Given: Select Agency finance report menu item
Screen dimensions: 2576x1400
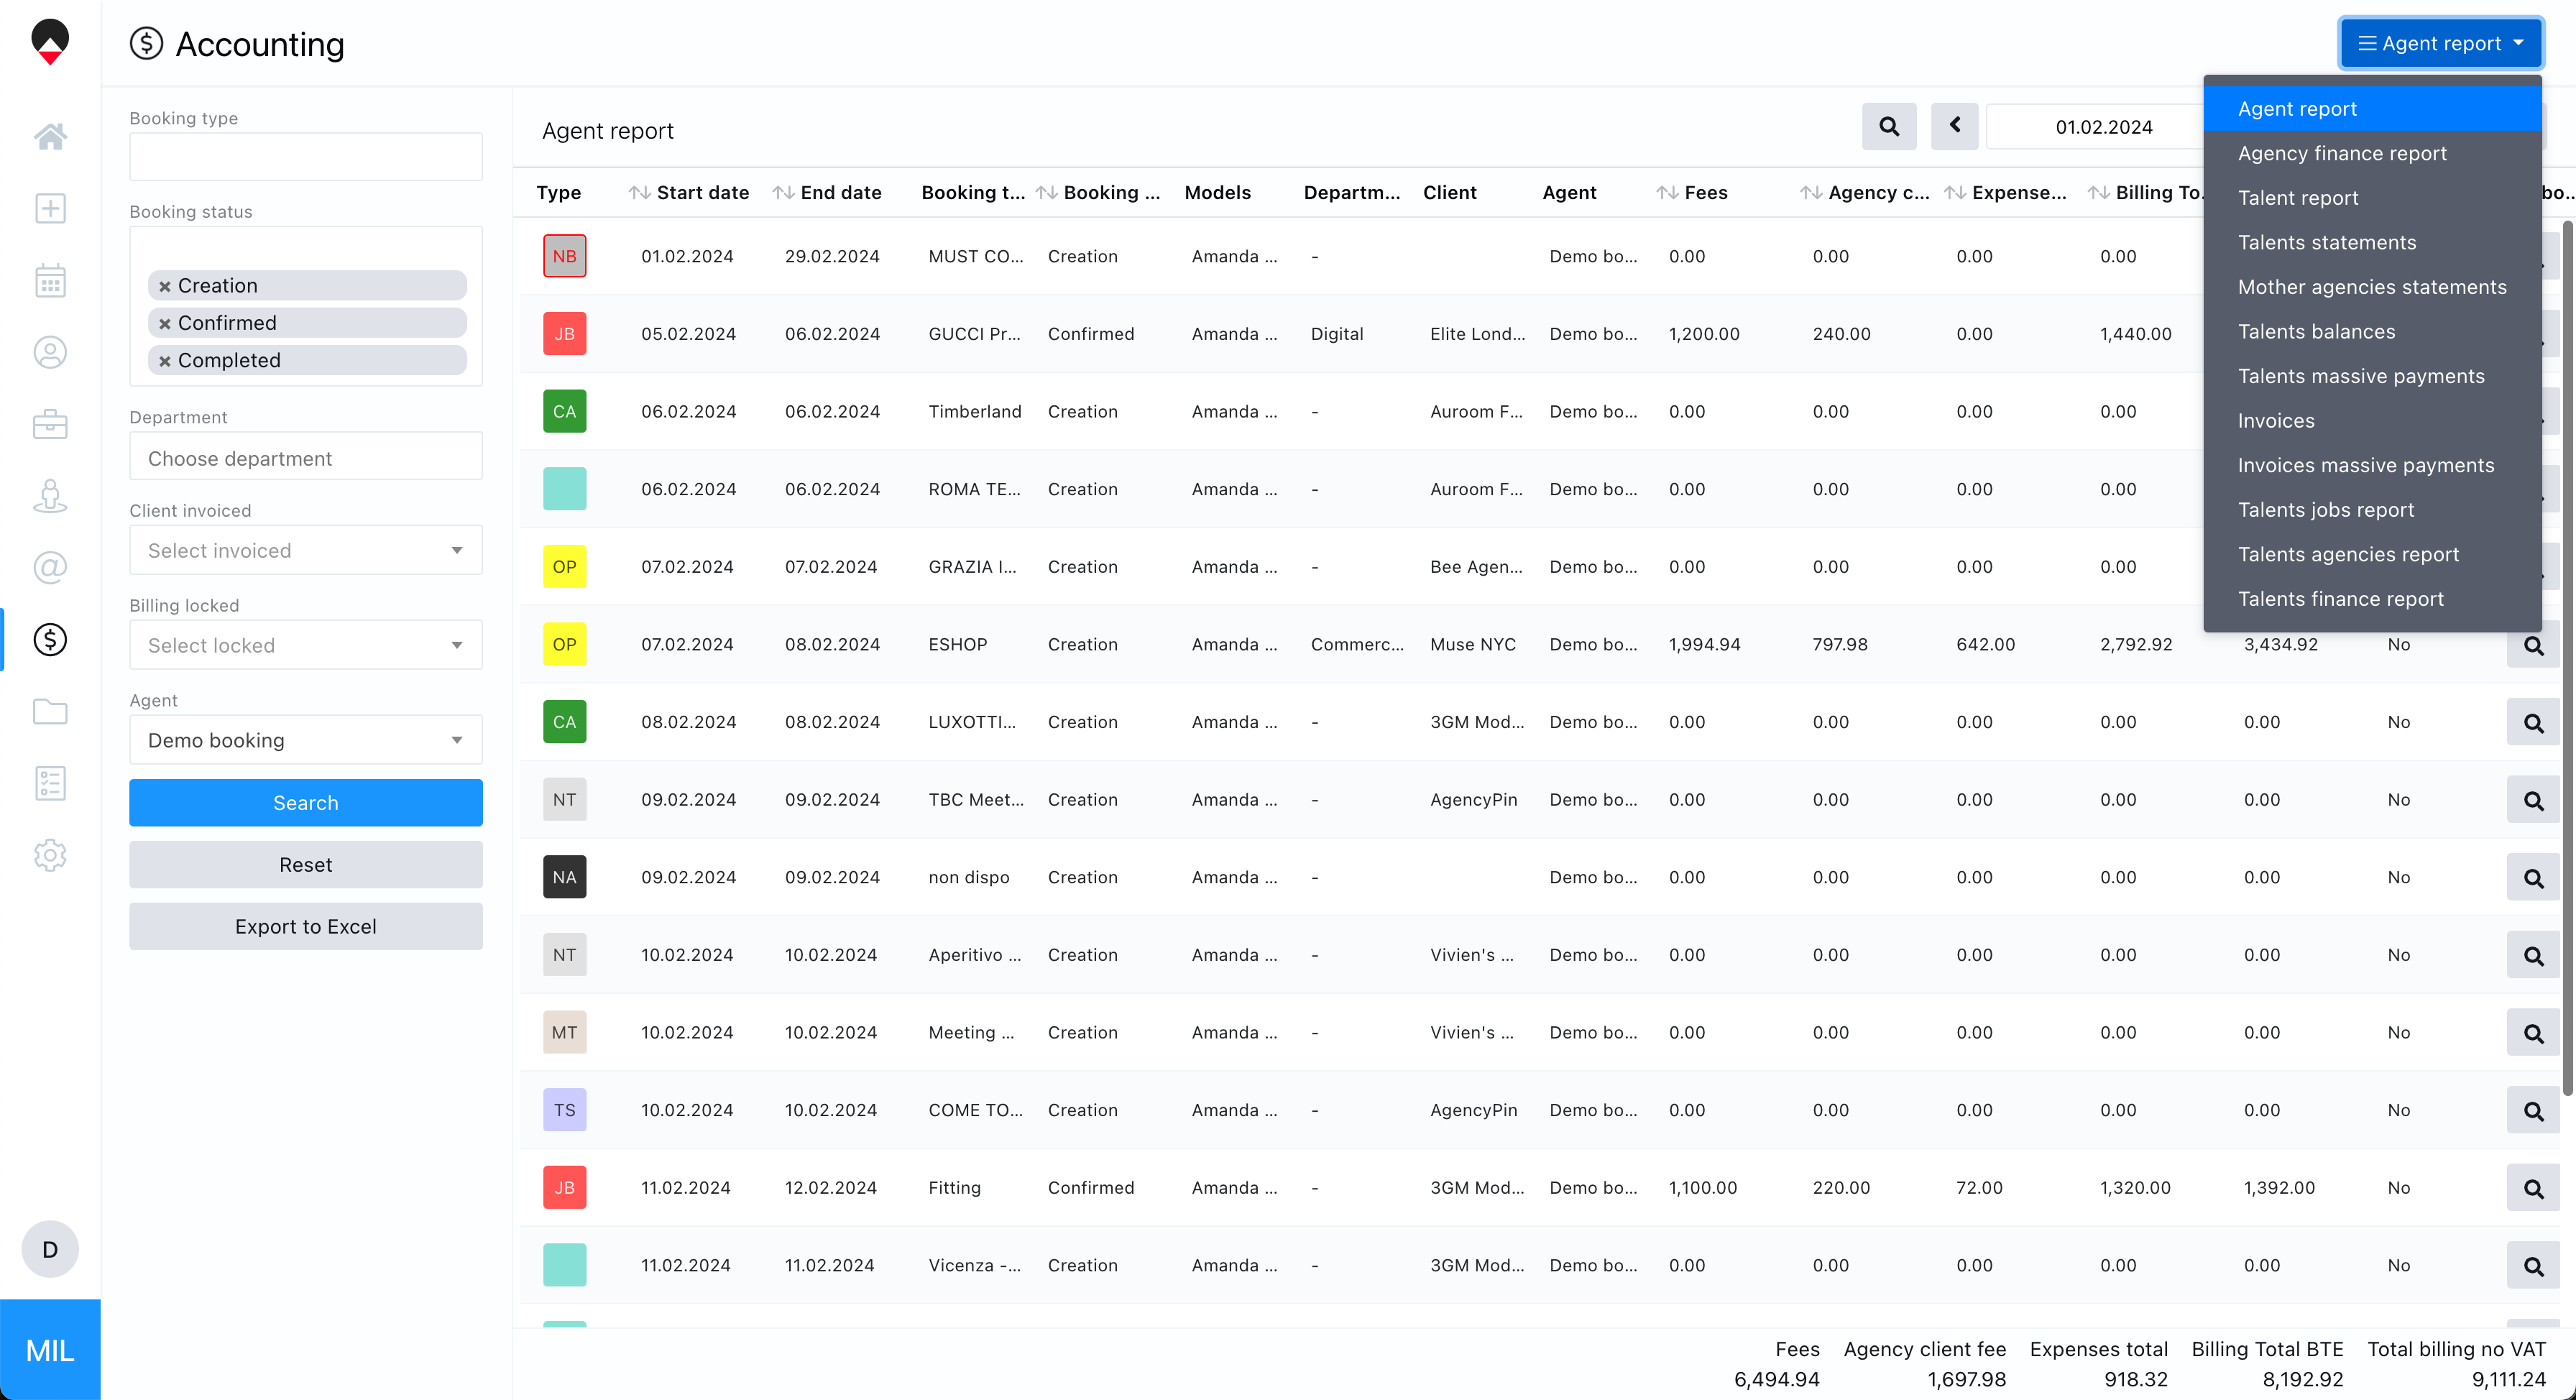Looking at the screenshot, I should point(2372,154).
